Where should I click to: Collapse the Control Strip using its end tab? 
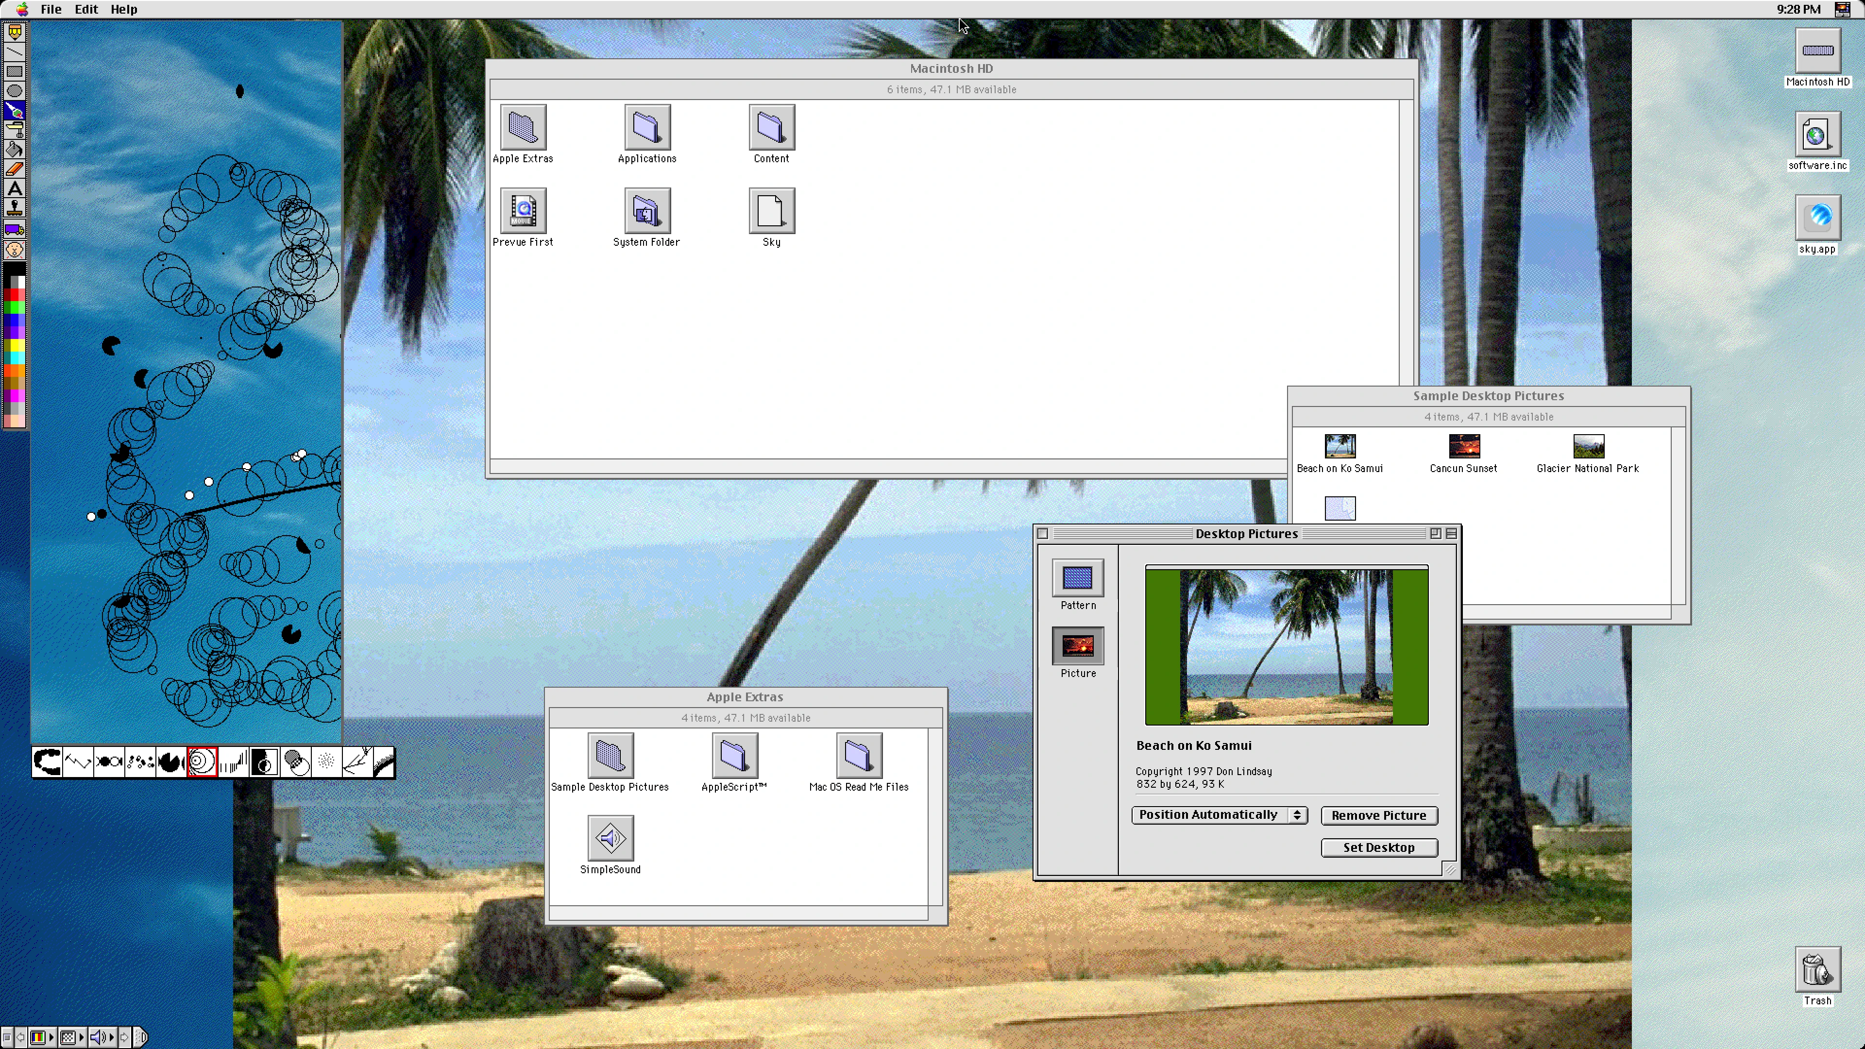pos(140,1037)
